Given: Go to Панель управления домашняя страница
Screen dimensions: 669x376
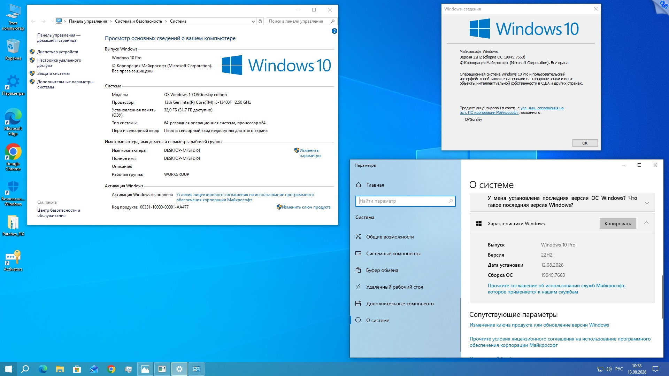Looking at the screenshot, I should point(59,38).
